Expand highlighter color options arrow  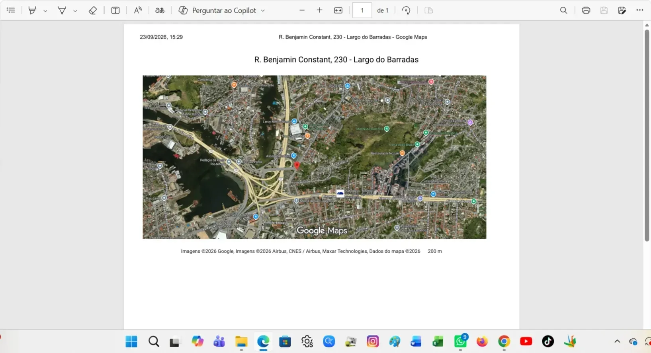pyautogui.click(x=45, y=11)
